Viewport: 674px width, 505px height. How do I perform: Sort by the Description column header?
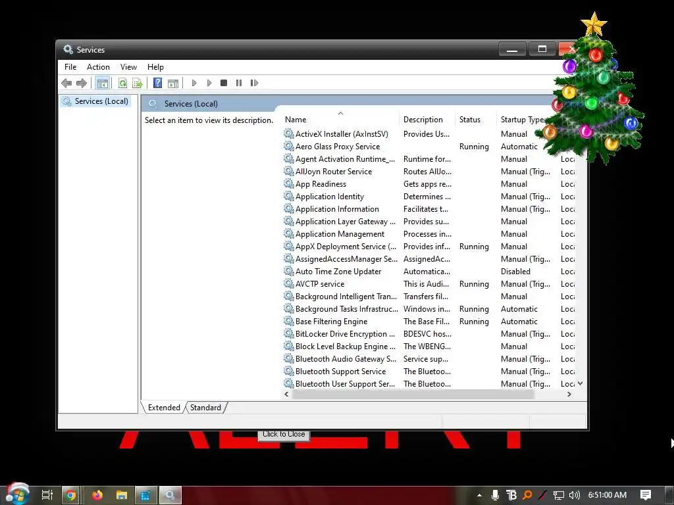427,120
